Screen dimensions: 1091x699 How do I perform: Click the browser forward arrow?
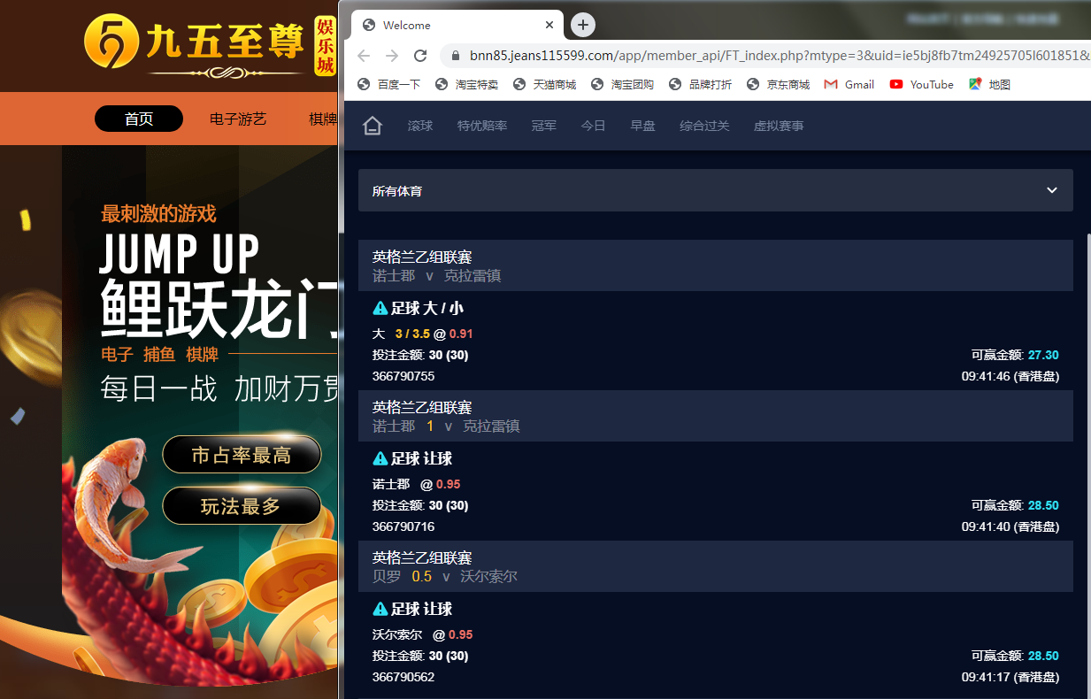[392, 56]
